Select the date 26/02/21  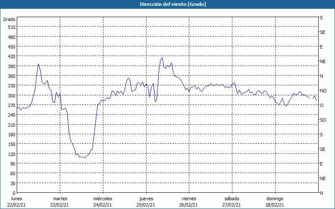point(188,205)
